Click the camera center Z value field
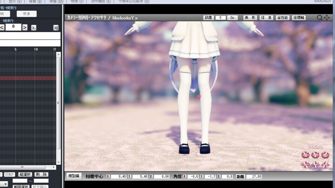The width and height of the screenshot is (335, 188). click(162, 176)
